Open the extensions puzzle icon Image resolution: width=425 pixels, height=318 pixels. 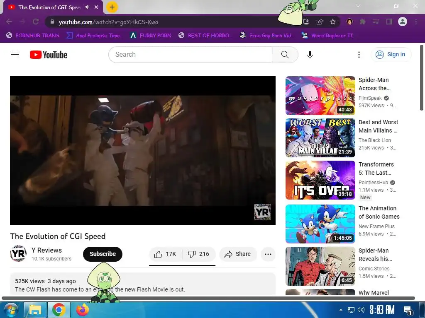point(363,22)
